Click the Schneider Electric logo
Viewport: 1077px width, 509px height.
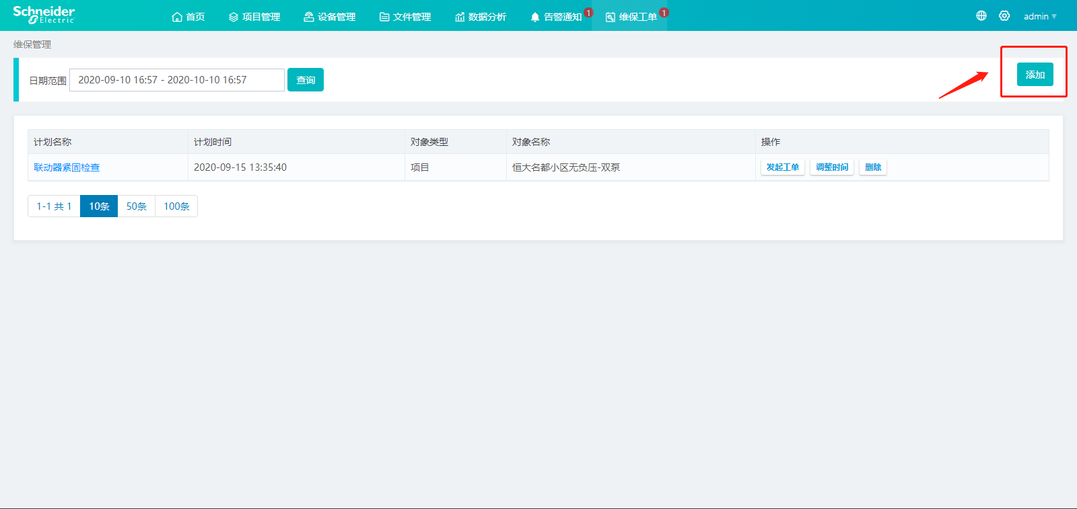[x=44, y=15]
